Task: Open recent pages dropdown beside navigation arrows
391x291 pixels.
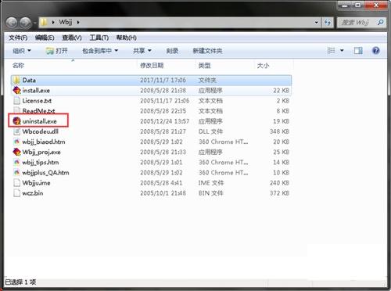Action: [x=34, y=23]
